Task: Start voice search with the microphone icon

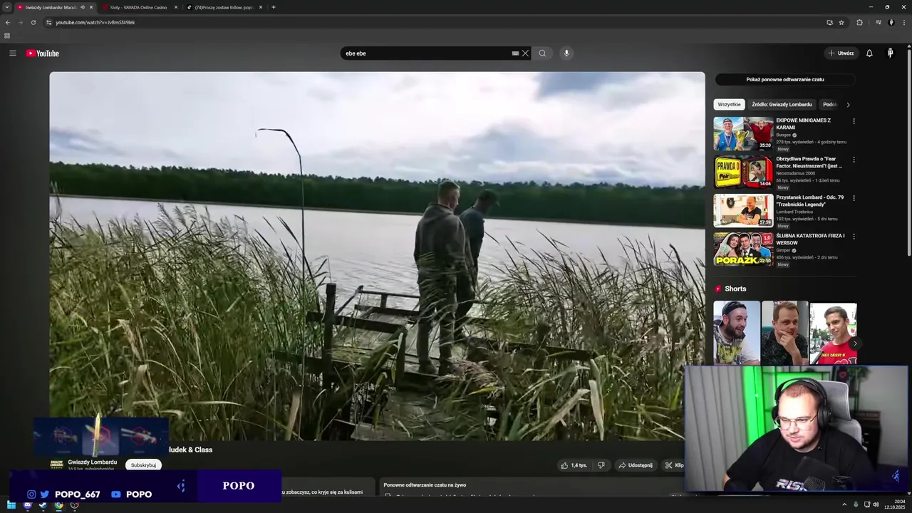Action: (566, 53)
